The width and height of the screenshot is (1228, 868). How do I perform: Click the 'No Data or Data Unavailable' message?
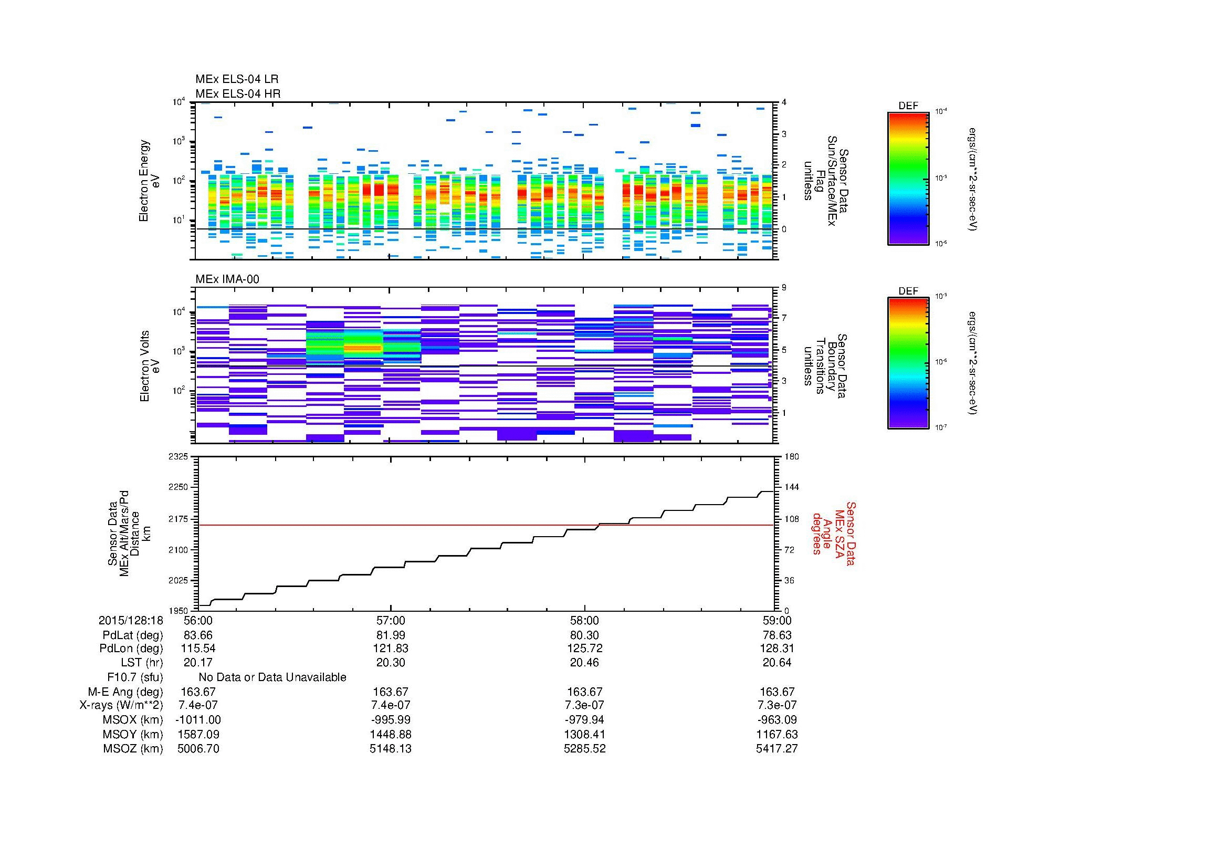coord(272,677)
